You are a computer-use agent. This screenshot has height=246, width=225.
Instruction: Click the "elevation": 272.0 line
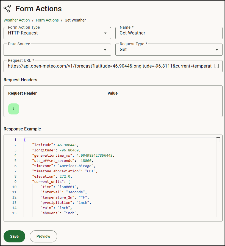click(x=52, y=176)
